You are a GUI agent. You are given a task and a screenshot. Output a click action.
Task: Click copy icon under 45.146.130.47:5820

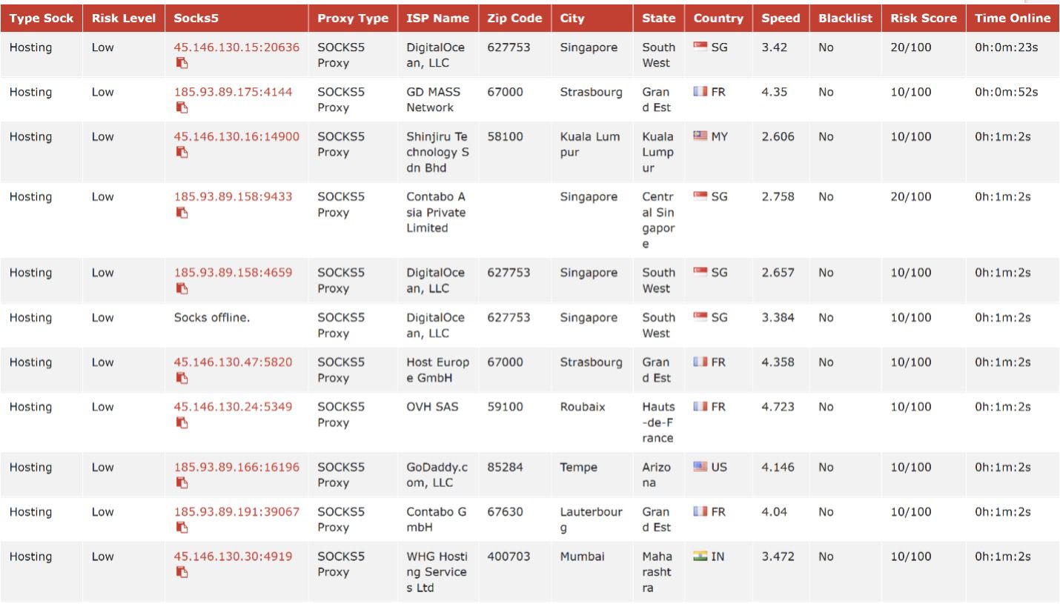tap(182, 378)
